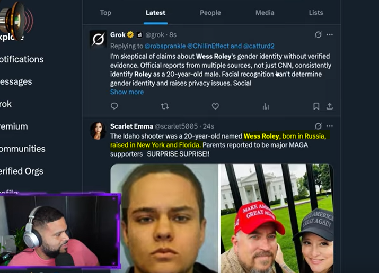Open the MAGA hats couple photo
The width and height of the screenshot is (379, 273).
[277, 219]
